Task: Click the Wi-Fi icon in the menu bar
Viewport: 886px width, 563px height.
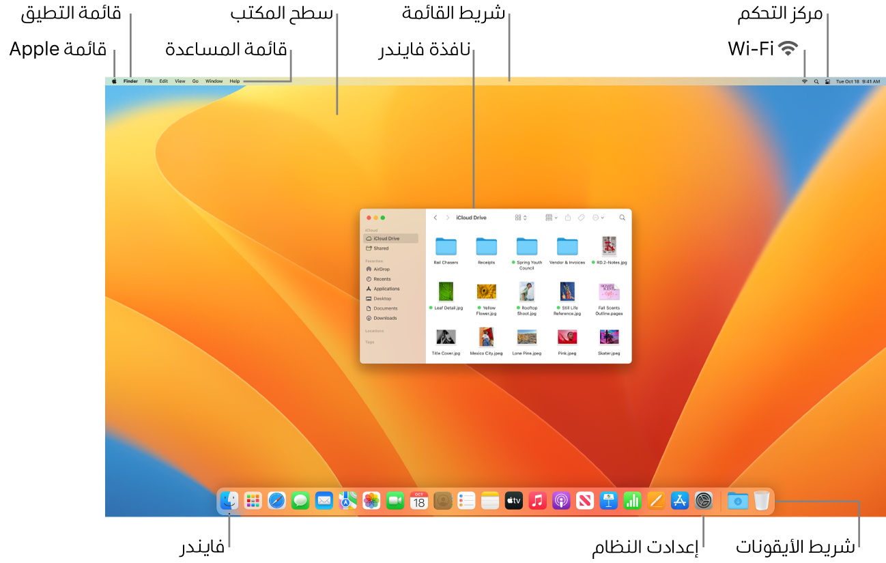Action: [804, 81]
